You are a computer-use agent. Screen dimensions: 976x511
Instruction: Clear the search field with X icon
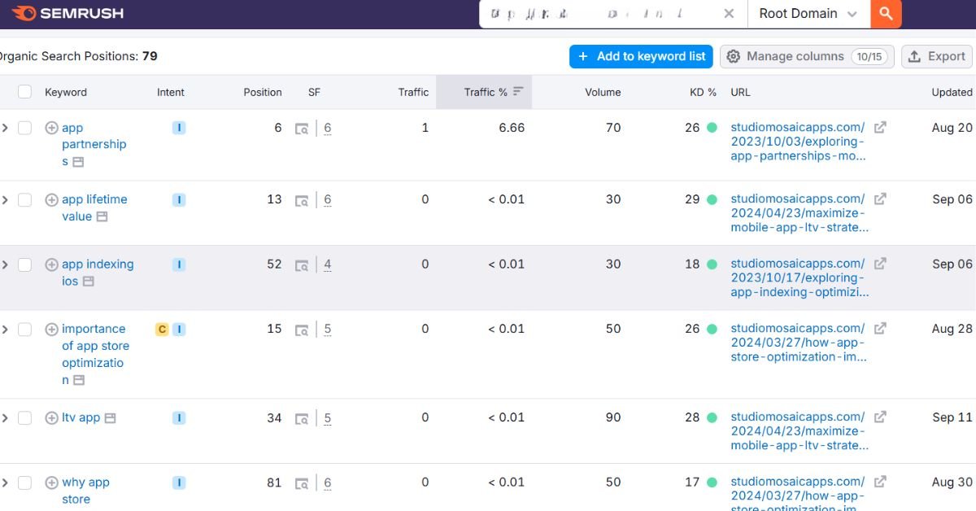coord(729,14)
